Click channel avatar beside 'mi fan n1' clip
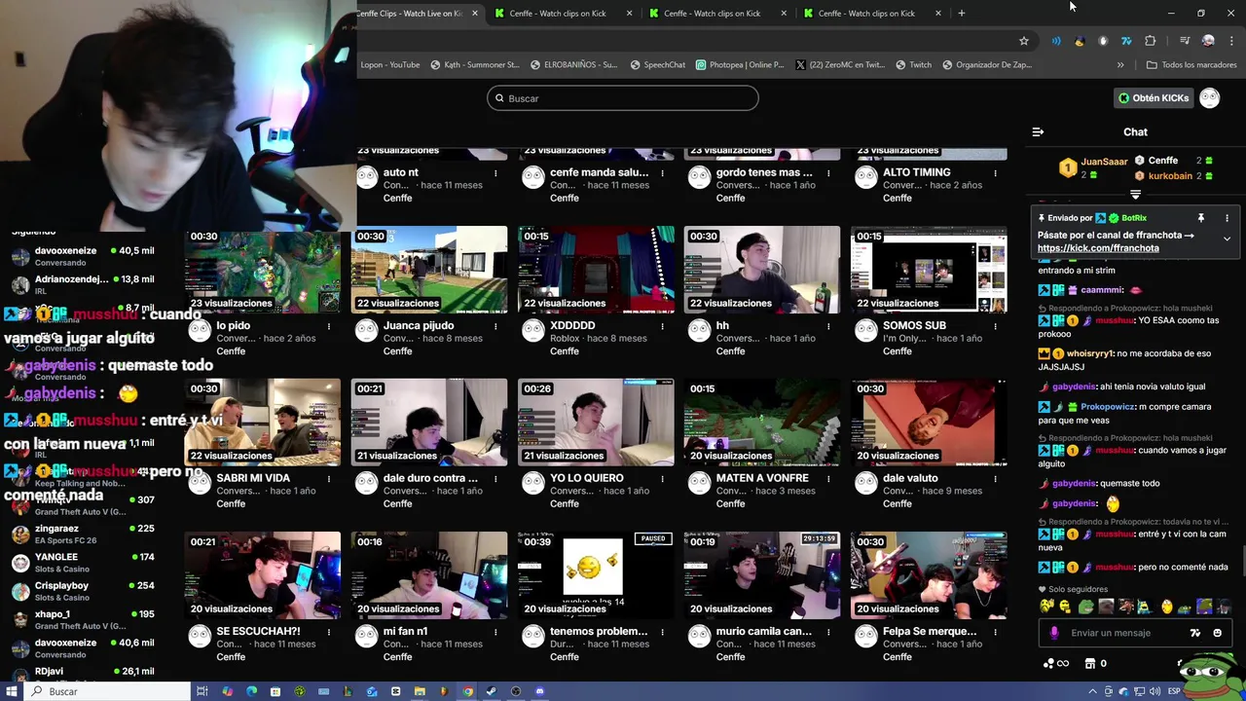Image resolution: width=1246 pixels, height=701 pixels. [366, 636]
